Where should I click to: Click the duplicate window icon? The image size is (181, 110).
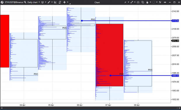pos(143,2)
